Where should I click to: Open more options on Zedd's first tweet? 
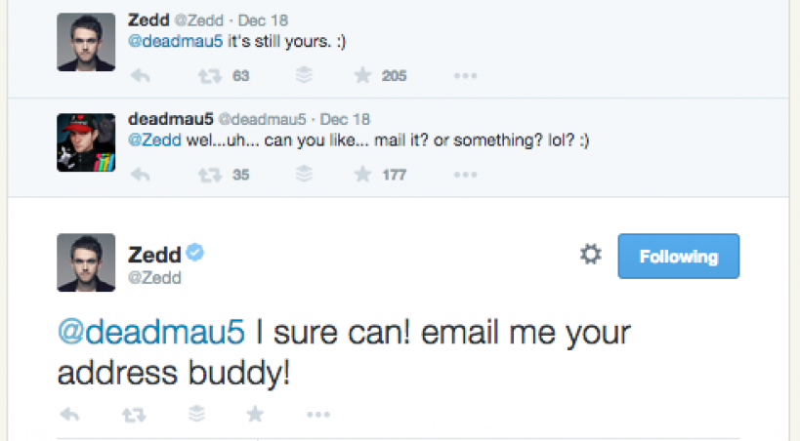coord(465,76)
